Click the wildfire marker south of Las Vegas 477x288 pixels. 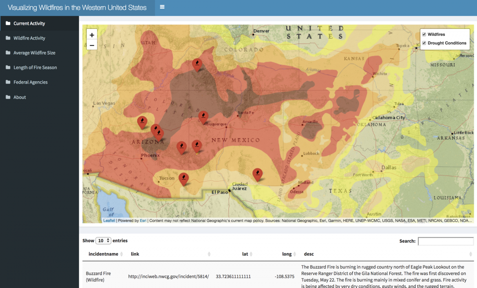142,122
